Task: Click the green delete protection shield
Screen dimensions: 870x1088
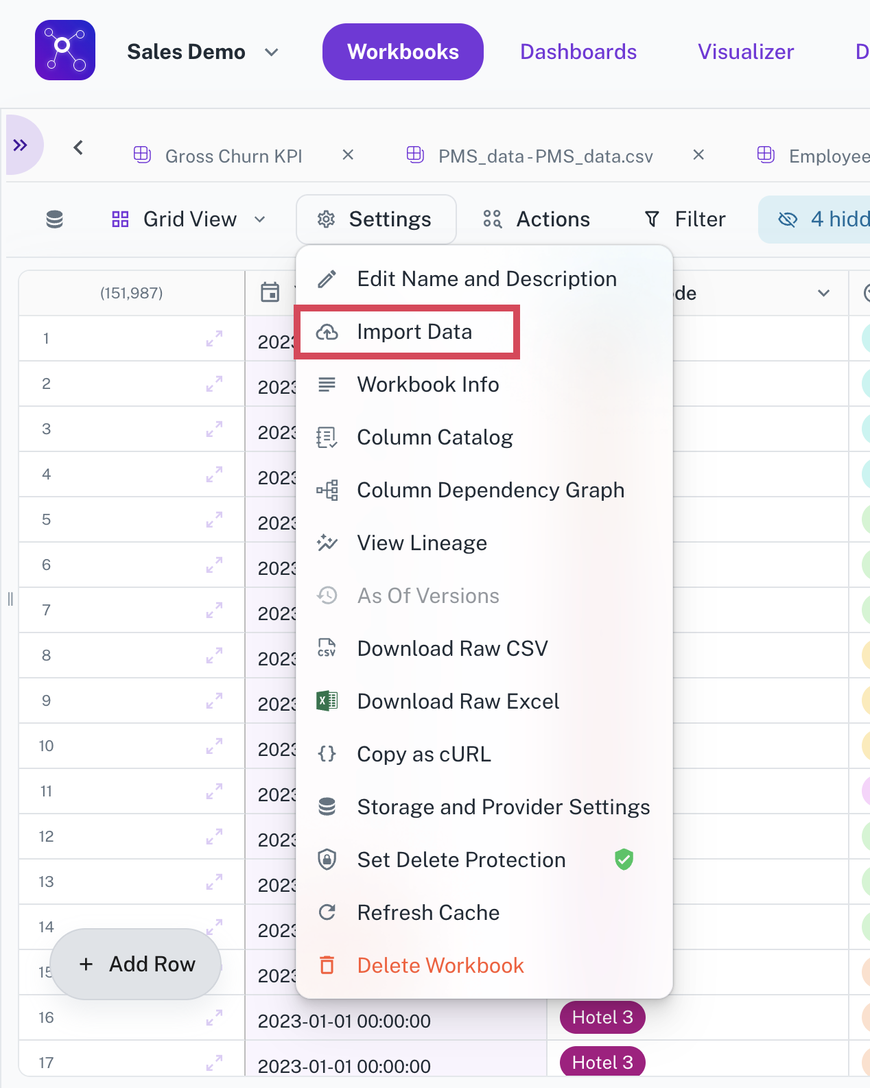Action: pyautogui.click(x=624, y=859)
